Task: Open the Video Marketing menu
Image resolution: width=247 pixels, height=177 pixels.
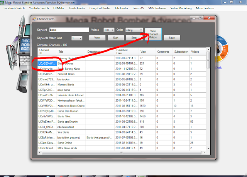Action: 181,8
